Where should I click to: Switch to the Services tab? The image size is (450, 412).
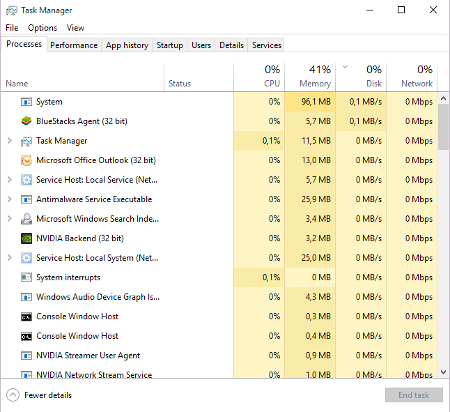click(267, 45)
